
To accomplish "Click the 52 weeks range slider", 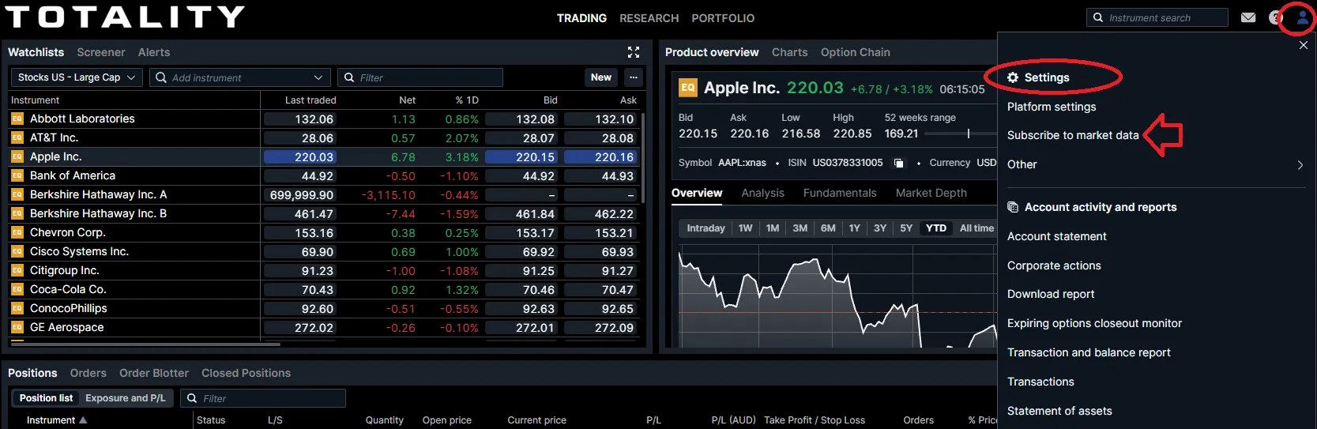I will 960,134.
